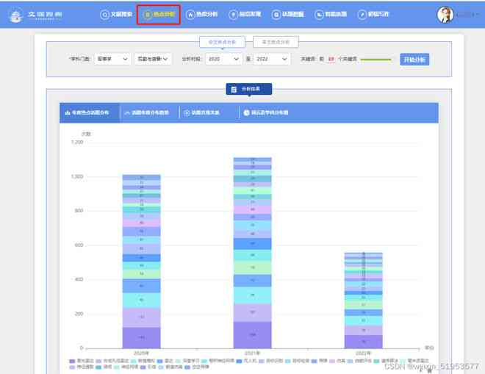The height and width of the screenshot is (374, 485).
Task: Select the first chart tab with bar-chart icon
Action: coord(90,113)
